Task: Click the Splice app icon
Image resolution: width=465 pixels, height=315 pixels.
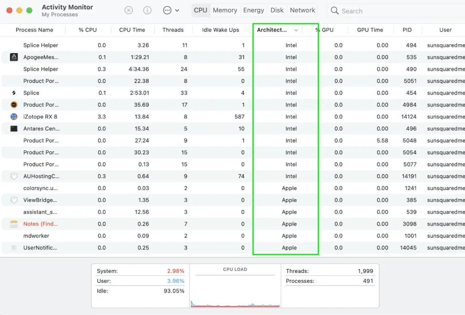Action: tap(14, 93)
